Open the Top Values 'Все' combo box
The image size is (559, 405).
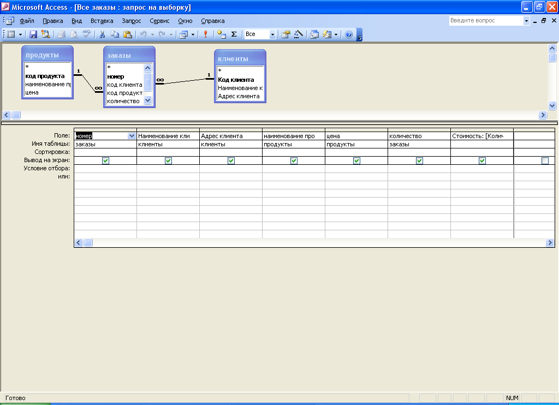coord(272,34)
